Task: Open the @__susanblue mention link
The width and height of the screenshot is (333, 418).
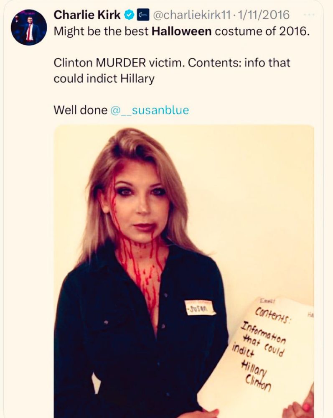Action: click(x=150, y=110)
